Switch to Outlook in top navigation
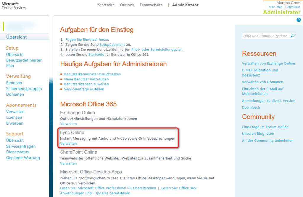This screenshot has height=197, width=303. (x=127, y=5)
